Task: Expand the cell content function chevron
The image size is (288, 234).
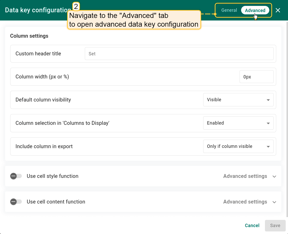Action: (x=274, y=202)
